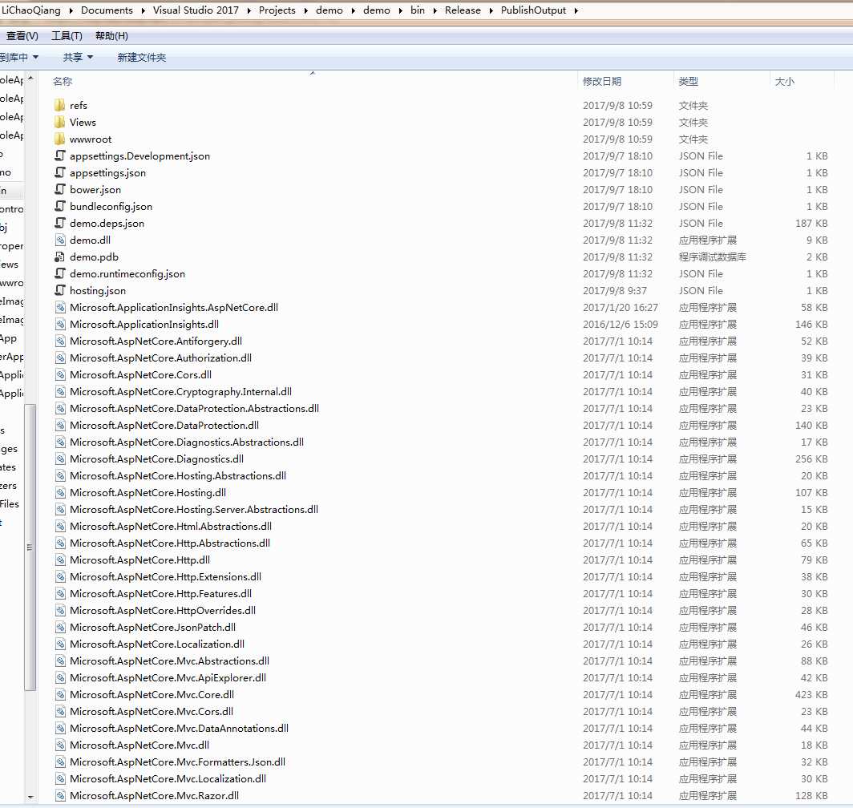Sort by 大小 column header
The width and height of the screenshot is (853, 808).
[x=784, y=81]
